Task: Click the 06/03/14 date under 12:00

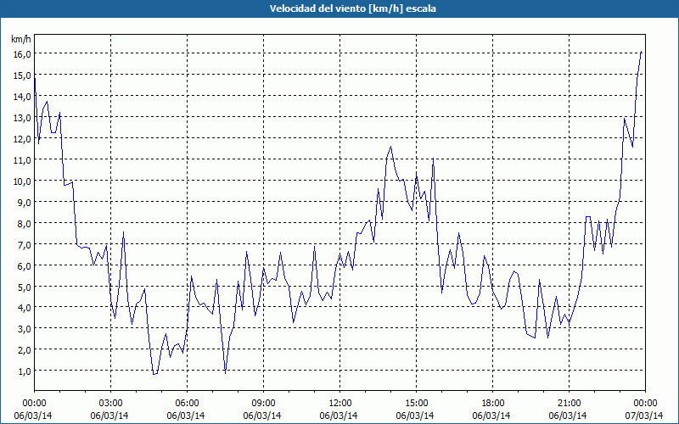Action: (x=339, y=416)
